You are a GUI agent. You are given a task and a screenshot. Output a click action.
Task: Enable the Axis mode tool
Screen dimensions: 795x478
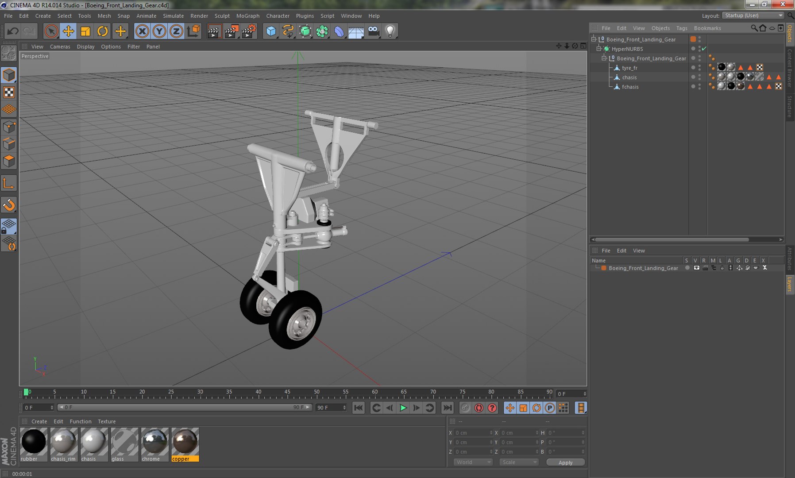coord(9,184)
